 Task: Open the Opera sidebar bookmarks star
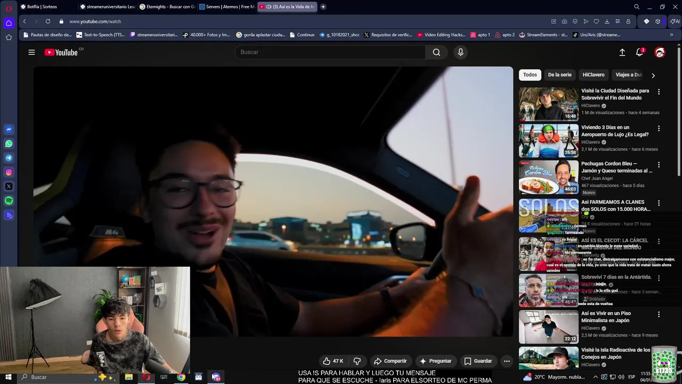[9, 37]
